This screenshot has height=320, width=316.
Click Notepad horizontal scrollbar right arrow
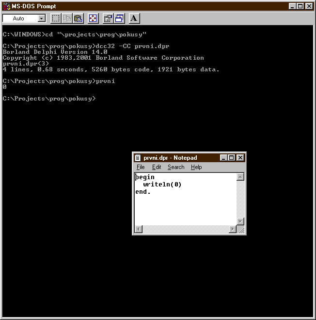pos(233,229)
